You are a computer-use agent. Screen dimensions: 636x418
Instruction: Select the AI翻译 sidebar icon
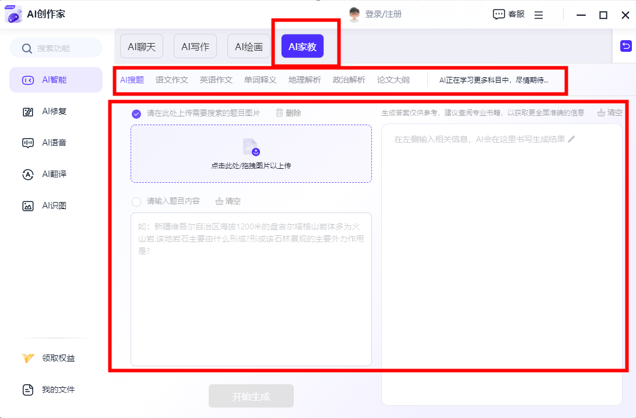click(28, 174)
